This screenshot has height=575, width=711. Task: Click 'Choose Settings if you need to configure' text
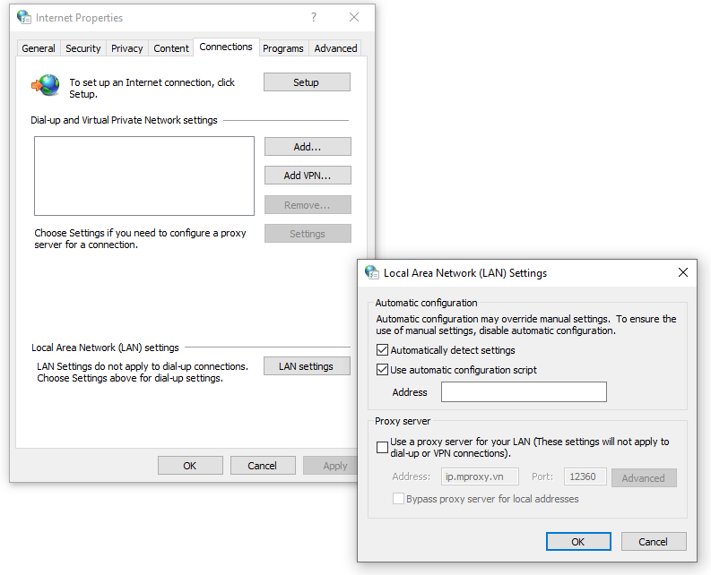coord(140,238)
